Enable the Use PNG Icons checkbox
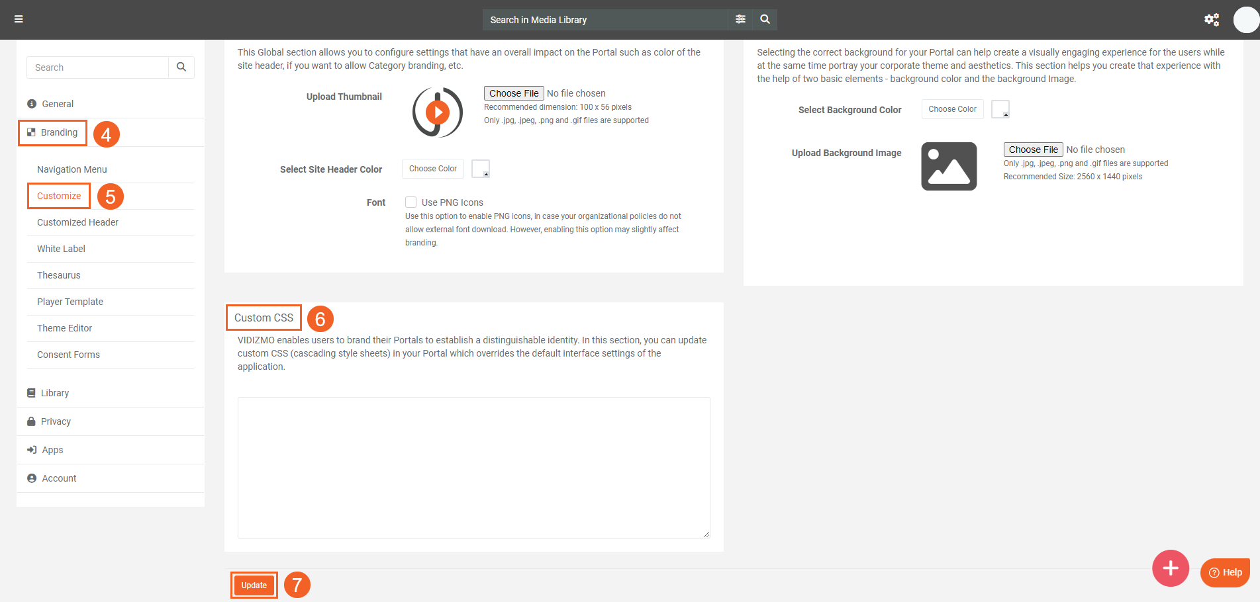 pyautogui.click(x=411, y=202)
